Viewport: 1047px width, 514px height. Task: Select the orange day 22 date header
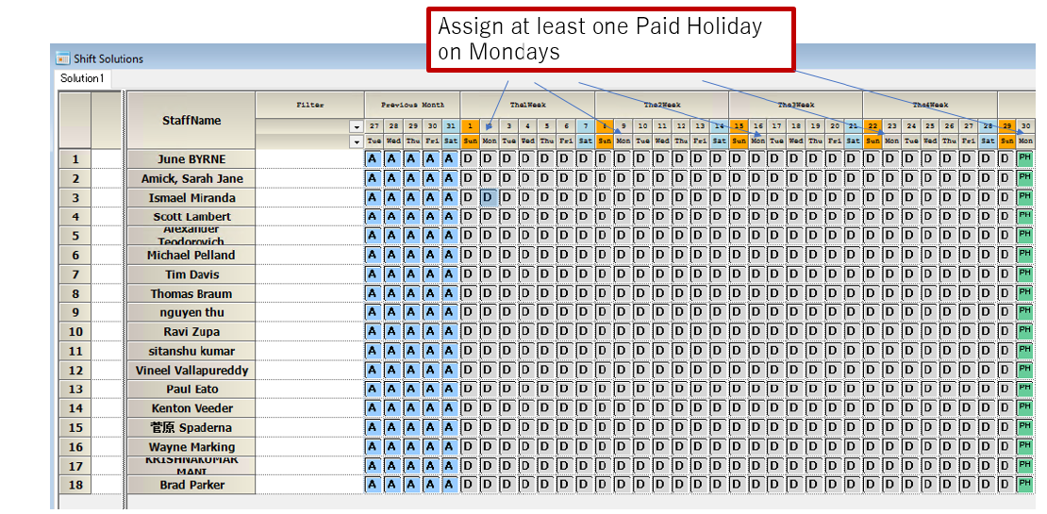[872, 126]
